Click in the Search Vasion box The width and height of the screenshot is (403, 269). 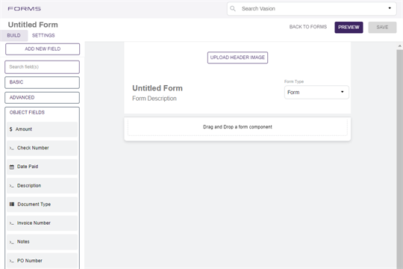(312, 9)
